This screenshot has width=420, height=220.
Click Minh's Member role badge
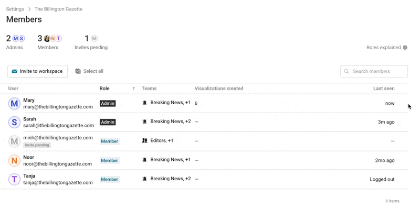pyautogui.click(x=109, y=141)
